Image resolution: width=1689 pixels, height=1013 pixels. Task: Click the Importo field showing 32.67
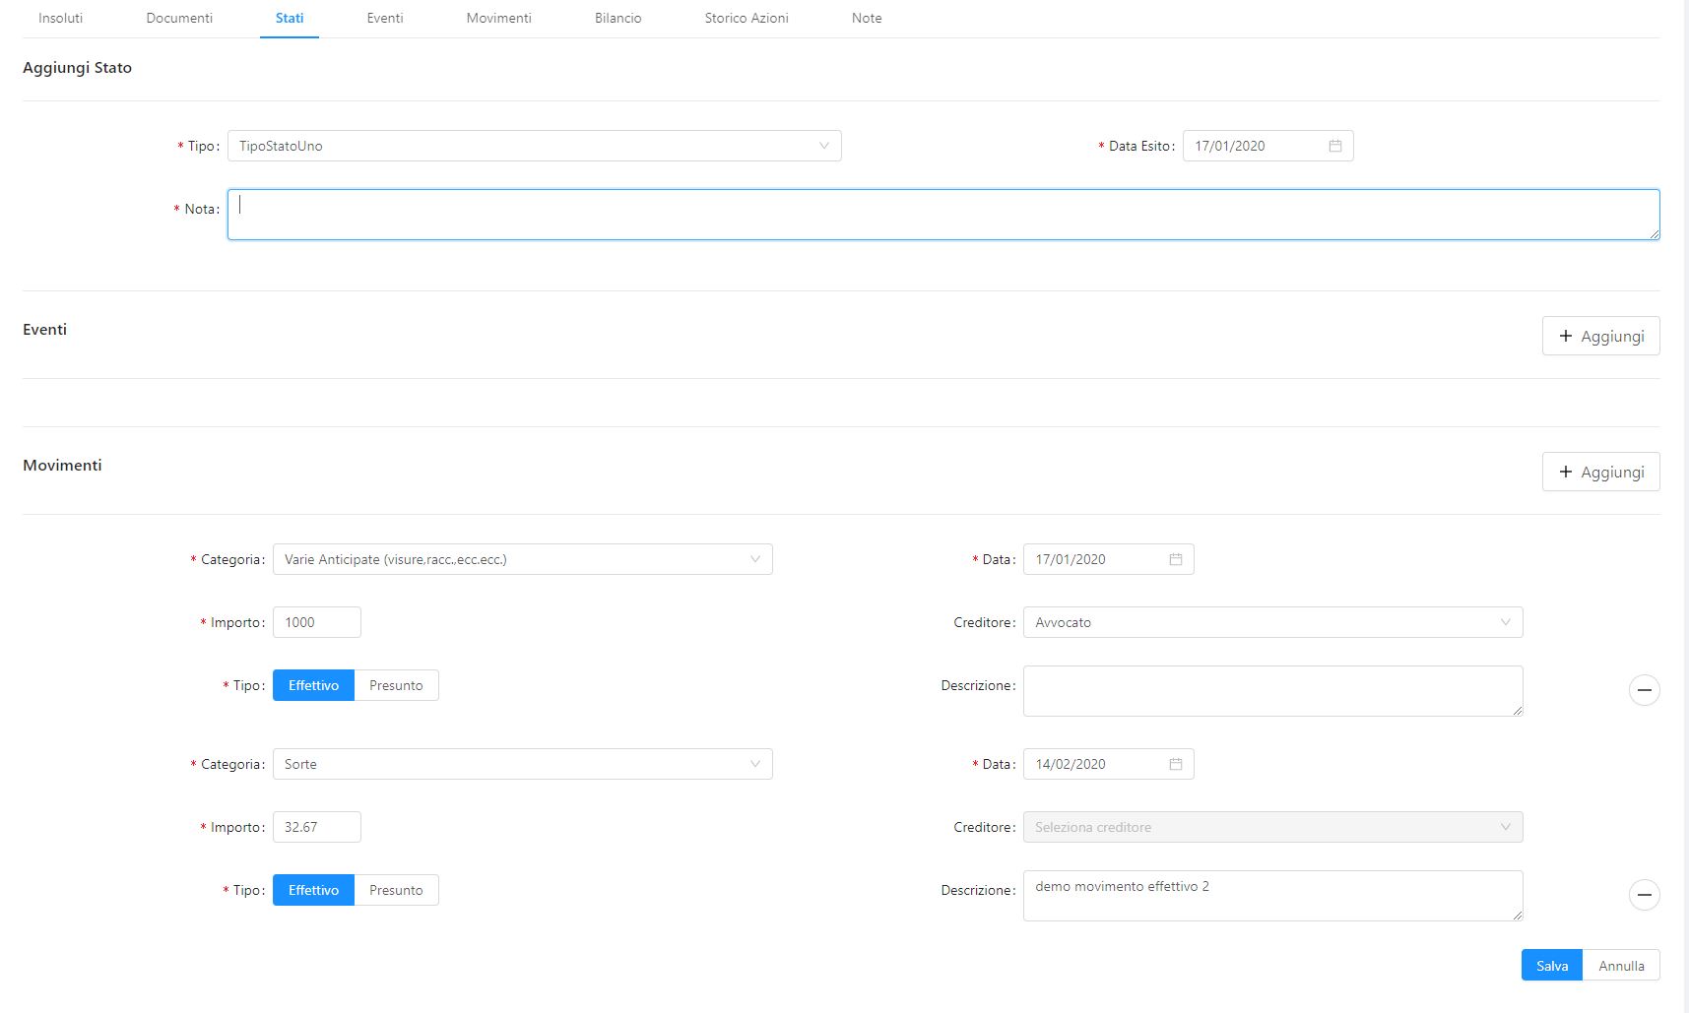[x=316, y=827]
